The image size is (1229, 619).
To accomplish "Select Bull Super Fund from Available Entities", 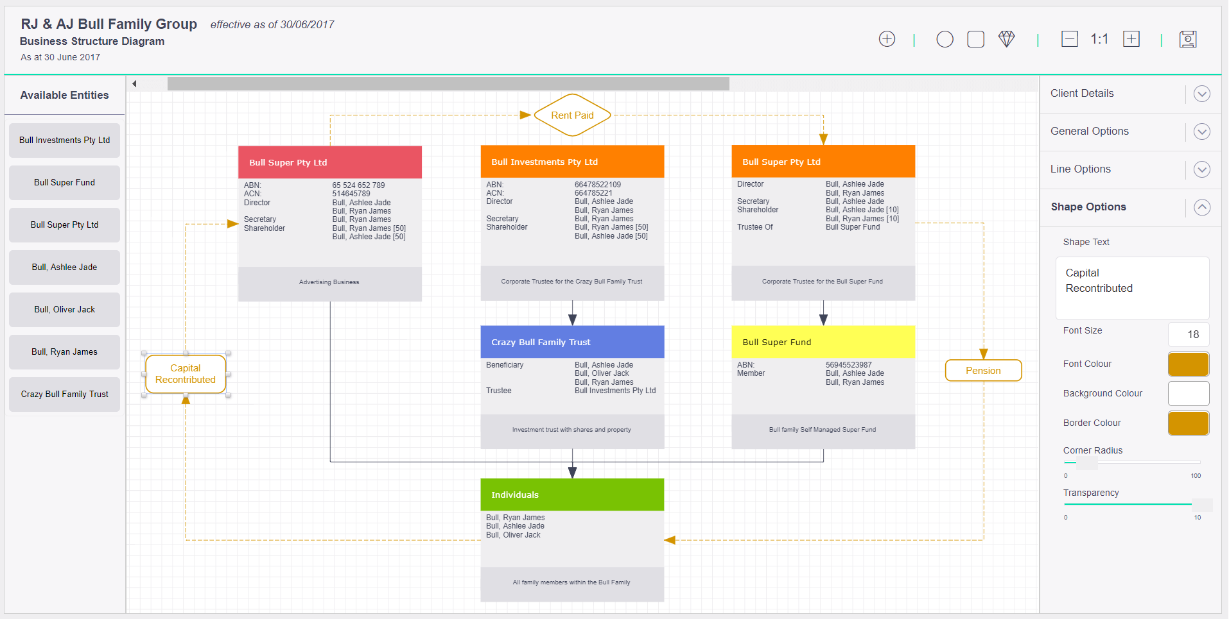I will [x=64, y=182].
